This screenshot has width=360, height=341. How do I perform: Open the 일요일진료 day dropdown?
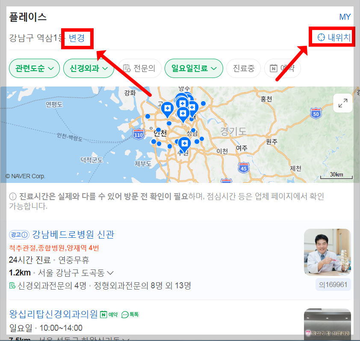click(x=194, y=69)
